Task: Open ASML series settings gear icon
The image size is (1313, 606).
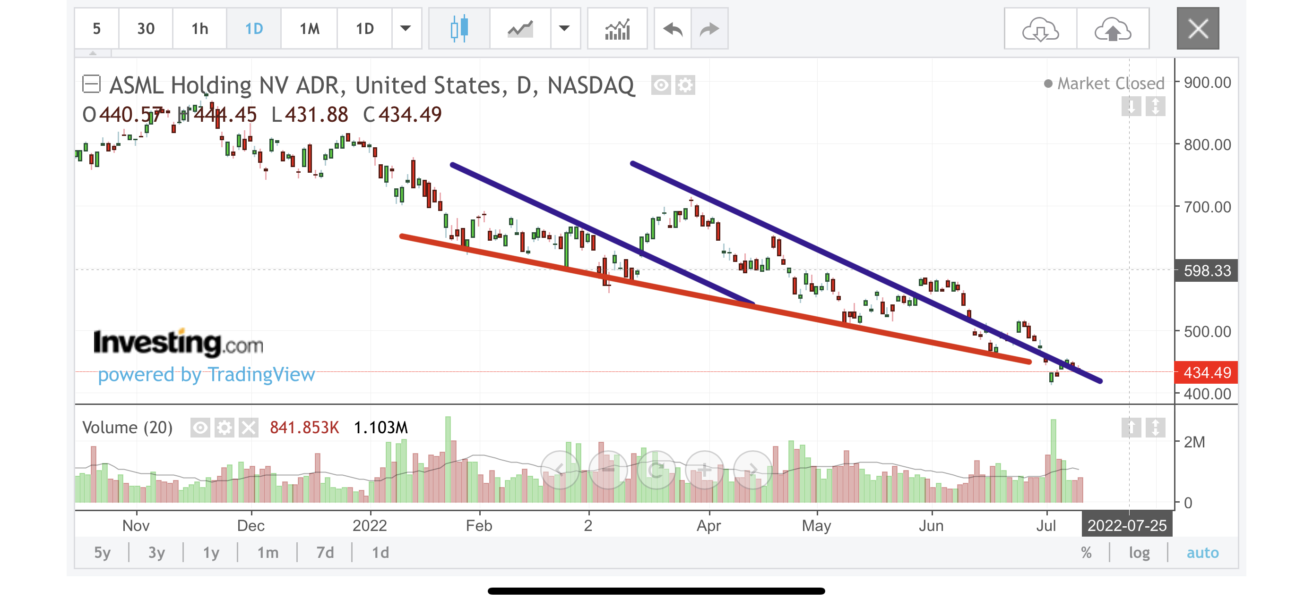Action: [x=685, y=85]
